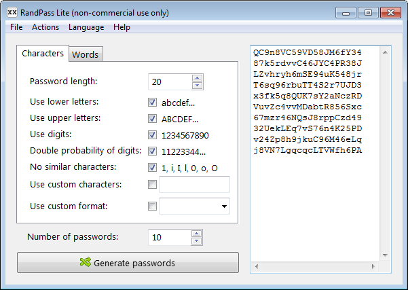This screenshot has width=408, height=290.
Task: Click the RandPass app icon in title bar
Action: (x=12, y=12)
